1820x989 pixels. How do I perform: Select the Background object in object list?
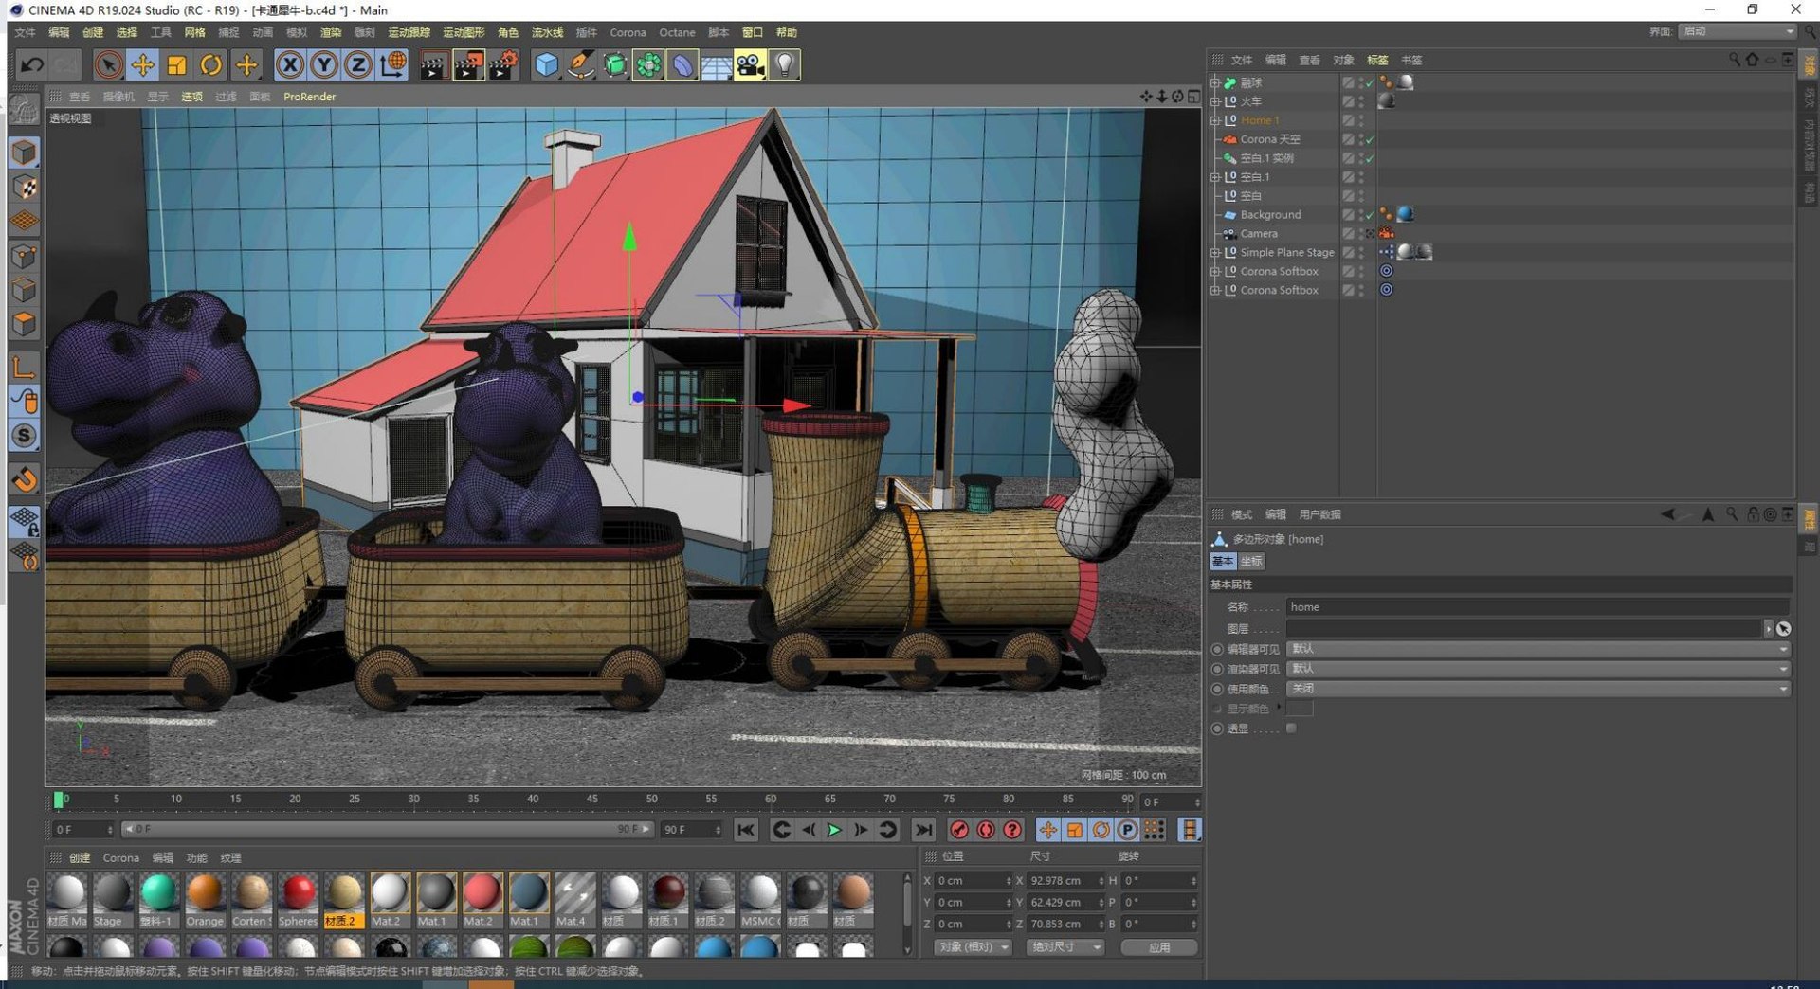[x=1270, y=215]
